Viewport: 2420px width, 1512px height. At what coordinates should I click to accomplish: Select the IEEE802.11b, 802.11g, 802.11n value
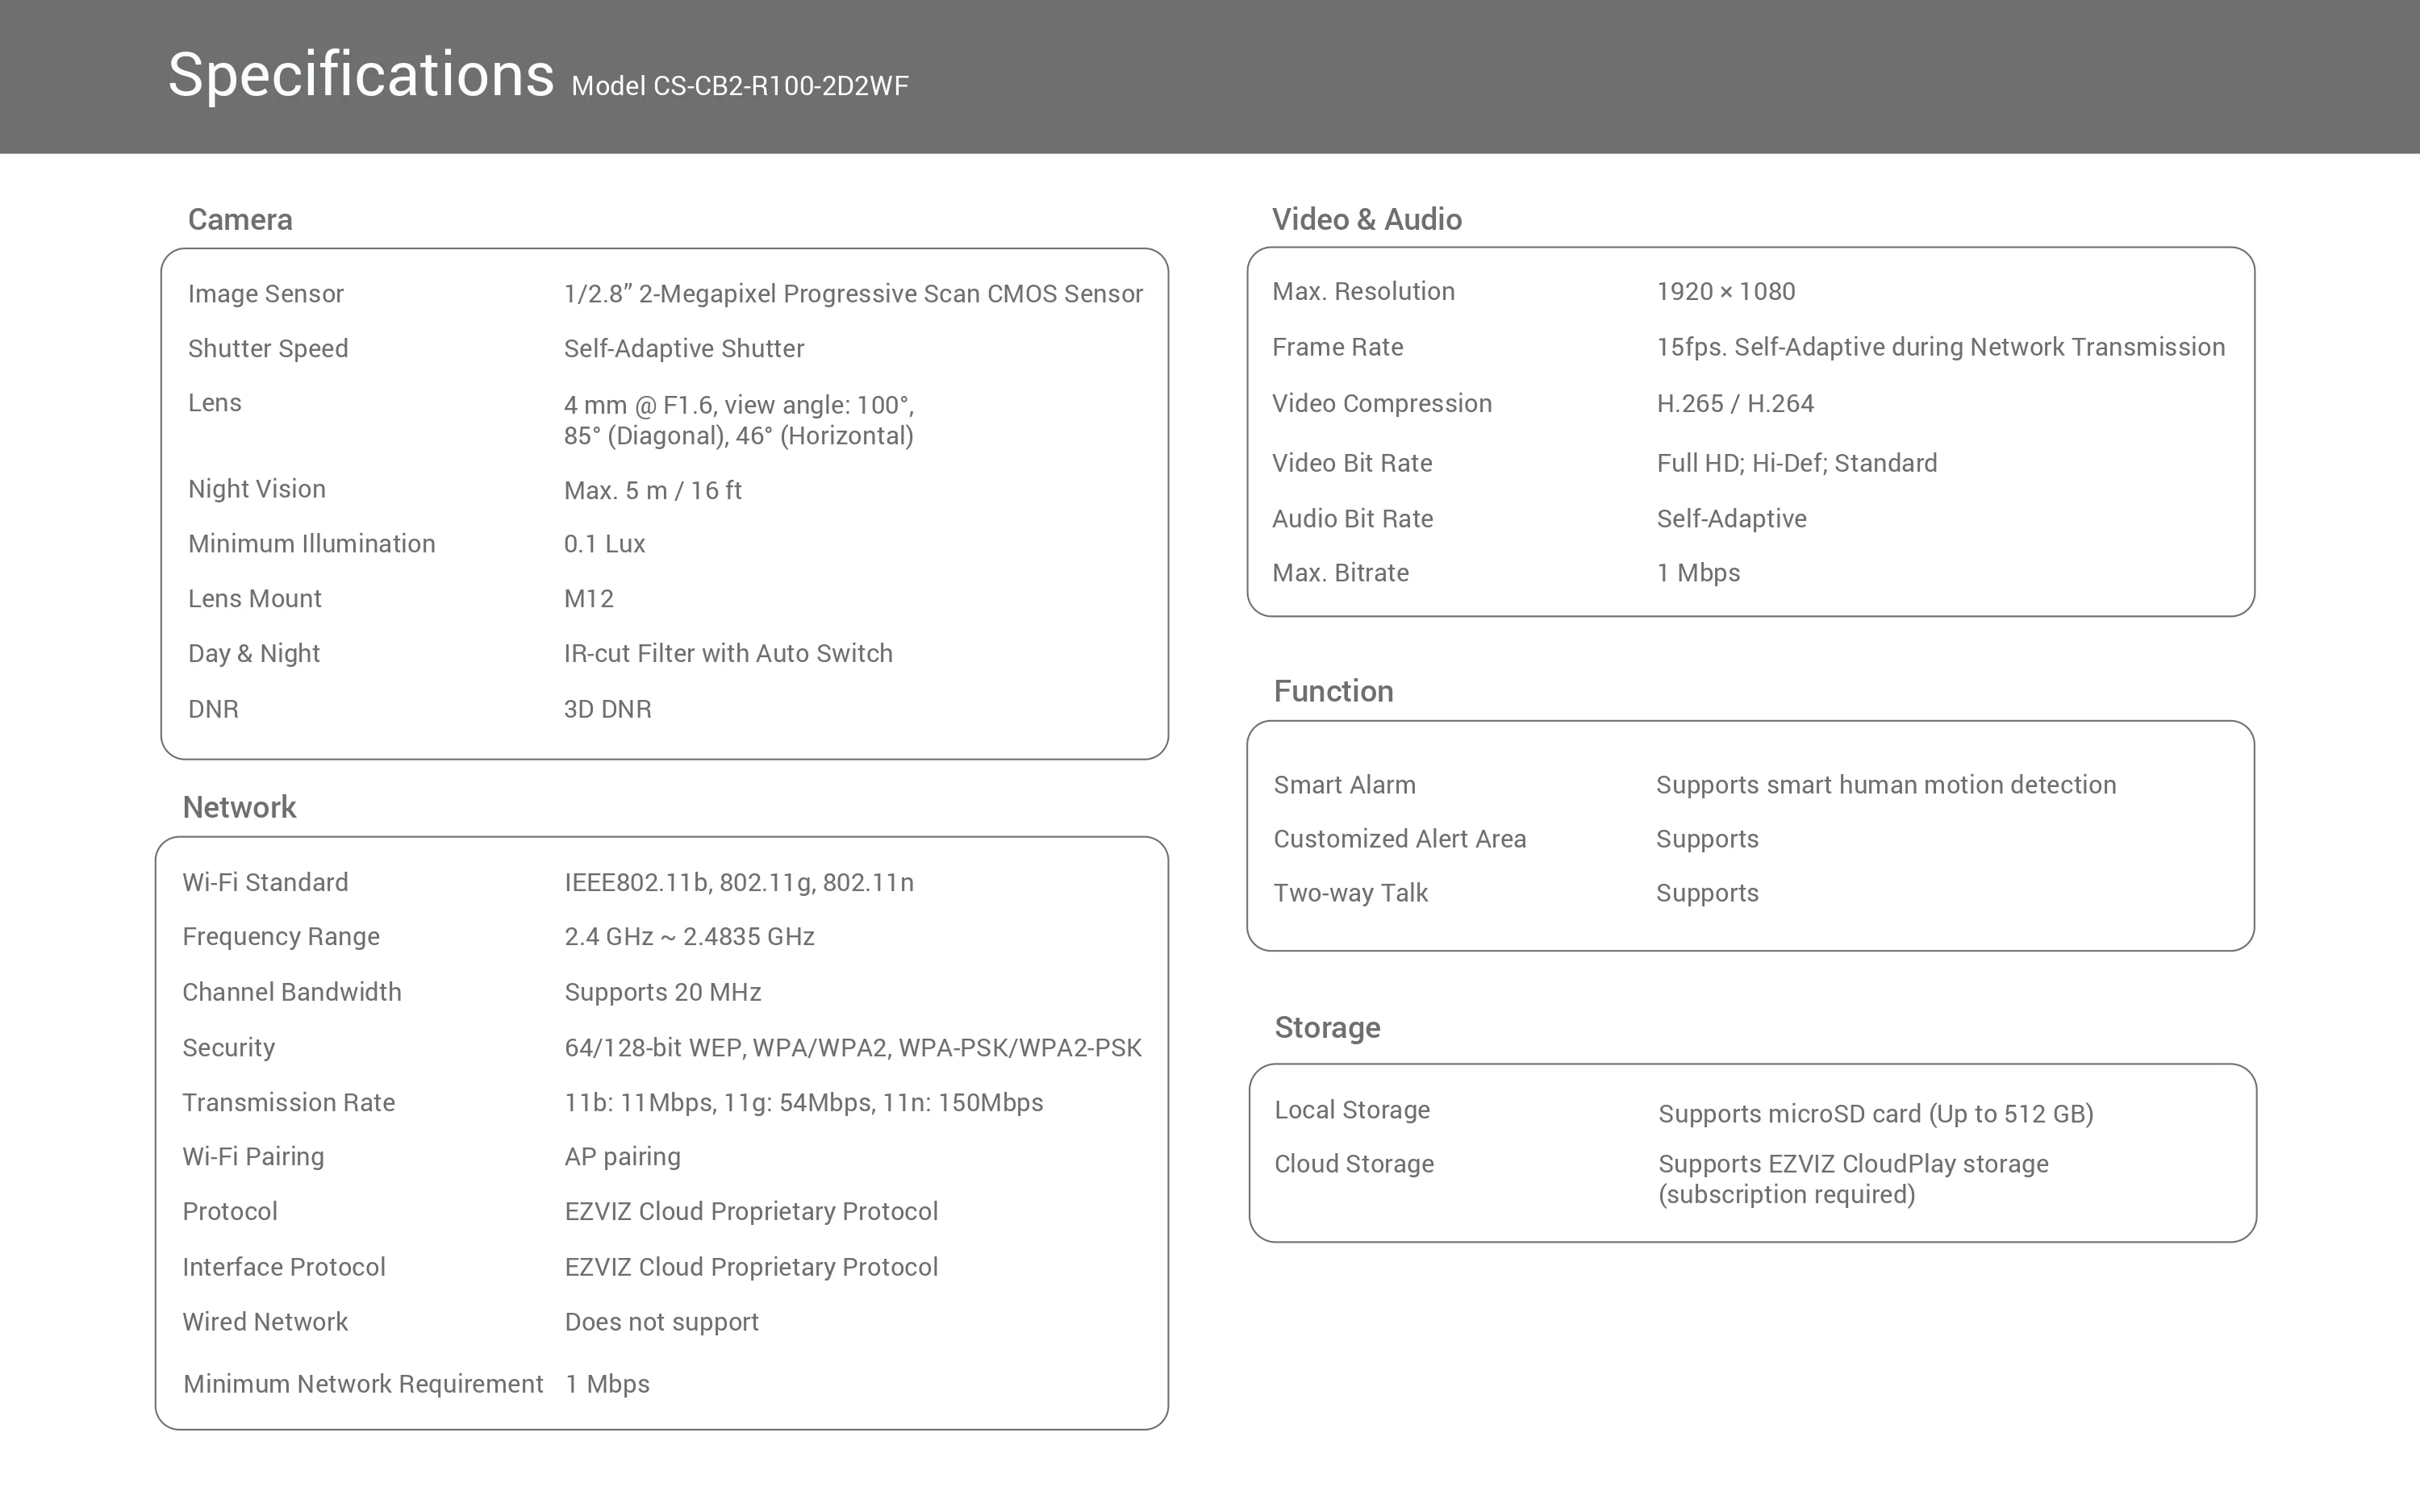click(739, 882)
